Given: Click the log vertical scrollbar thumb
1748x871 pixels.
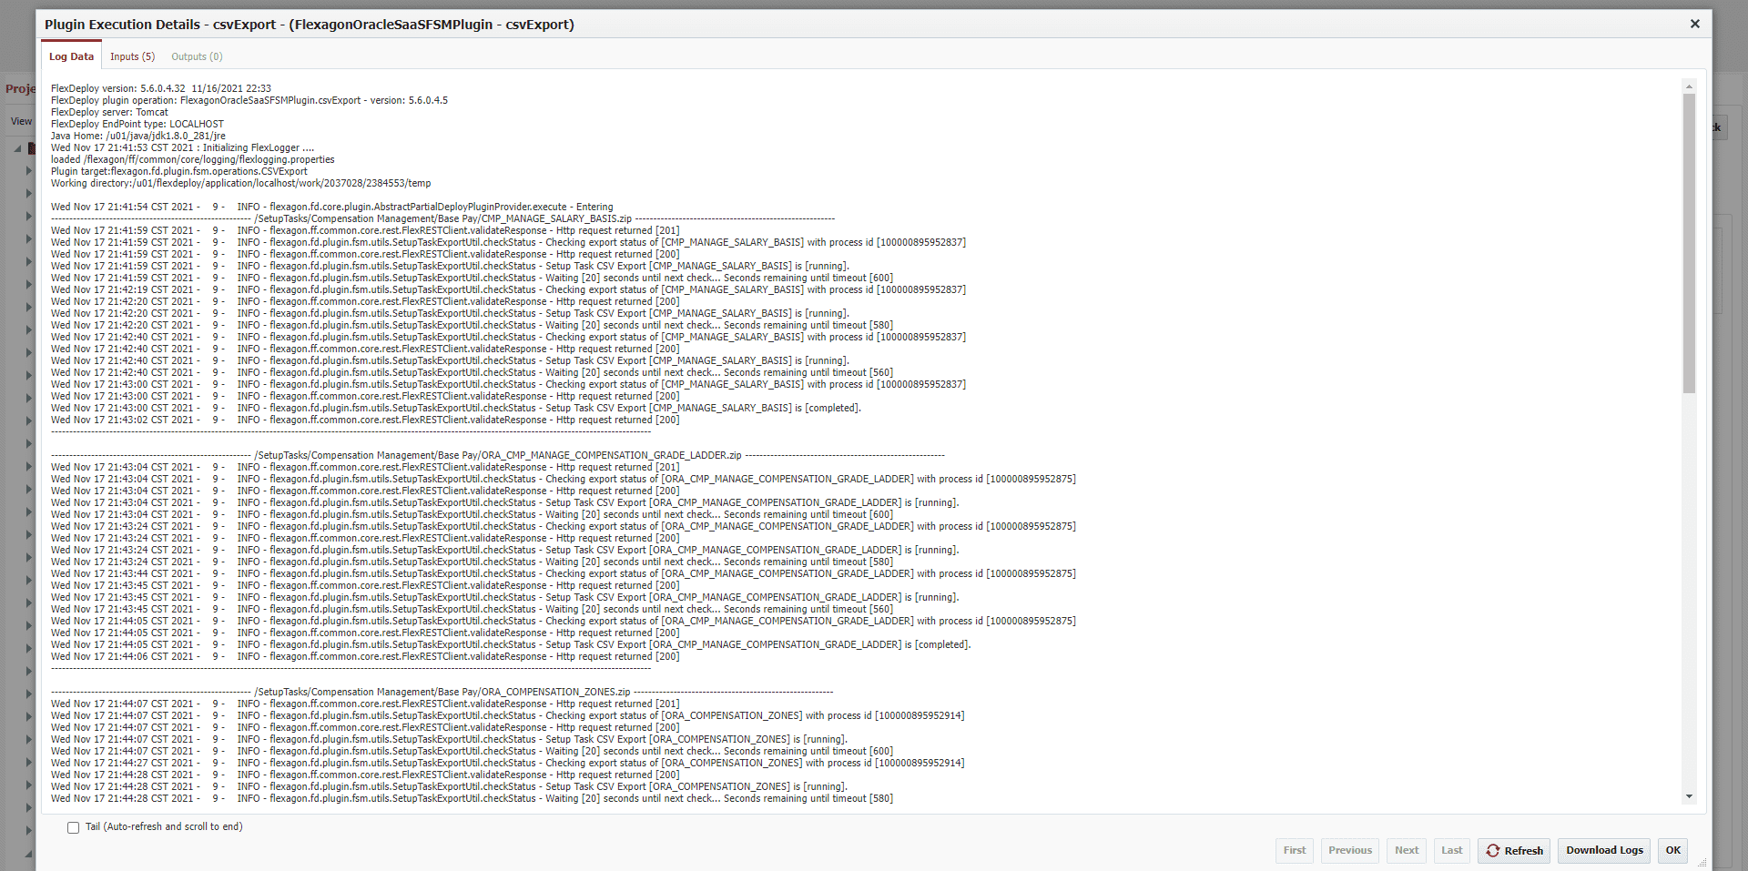Looking at the screenshot, I should click(1689, 243).
